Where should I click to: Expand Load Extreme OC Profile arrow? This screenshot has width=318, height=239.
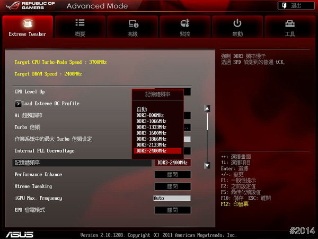[18, 104]
